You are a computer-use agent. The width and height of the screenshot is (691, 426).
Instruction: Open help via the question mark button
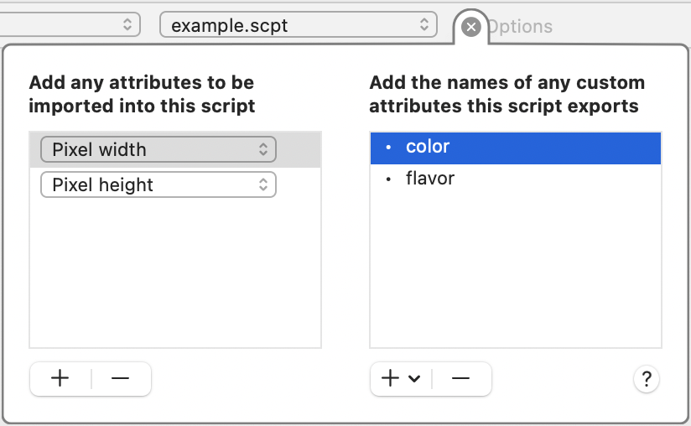[647, 379]
